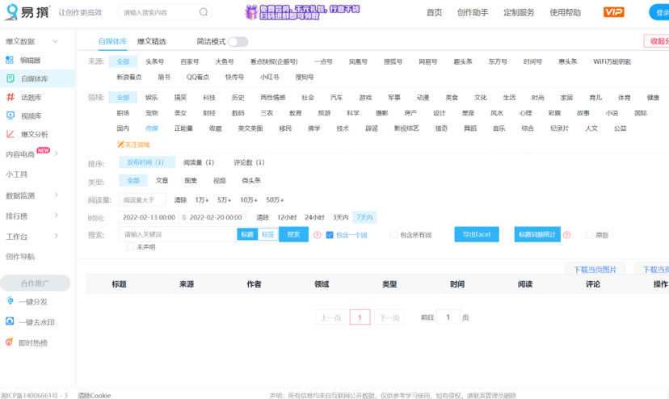Open 创作助手 in the top menu
Viewport: 669px width, 399px height.
pos(473,12)
